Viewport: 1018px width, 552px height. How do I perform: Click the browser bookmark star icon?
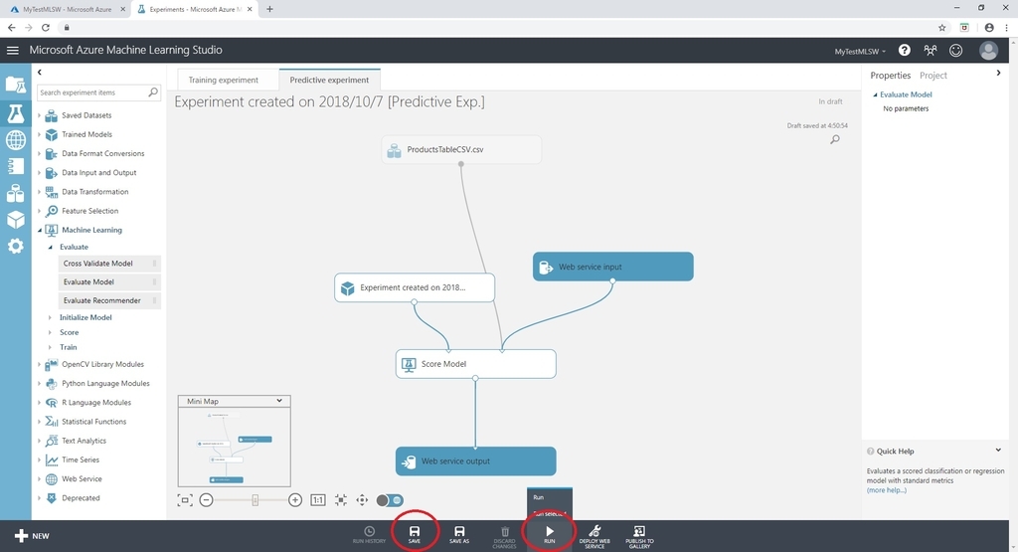coord(942,27)
